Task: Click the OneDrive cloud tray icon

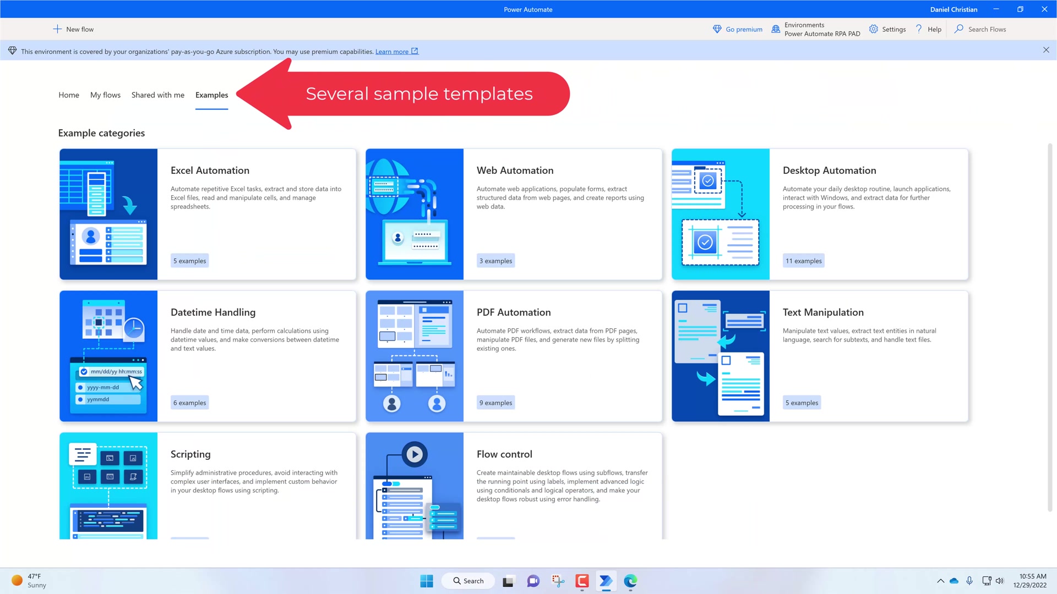Action: coord(954,581)
